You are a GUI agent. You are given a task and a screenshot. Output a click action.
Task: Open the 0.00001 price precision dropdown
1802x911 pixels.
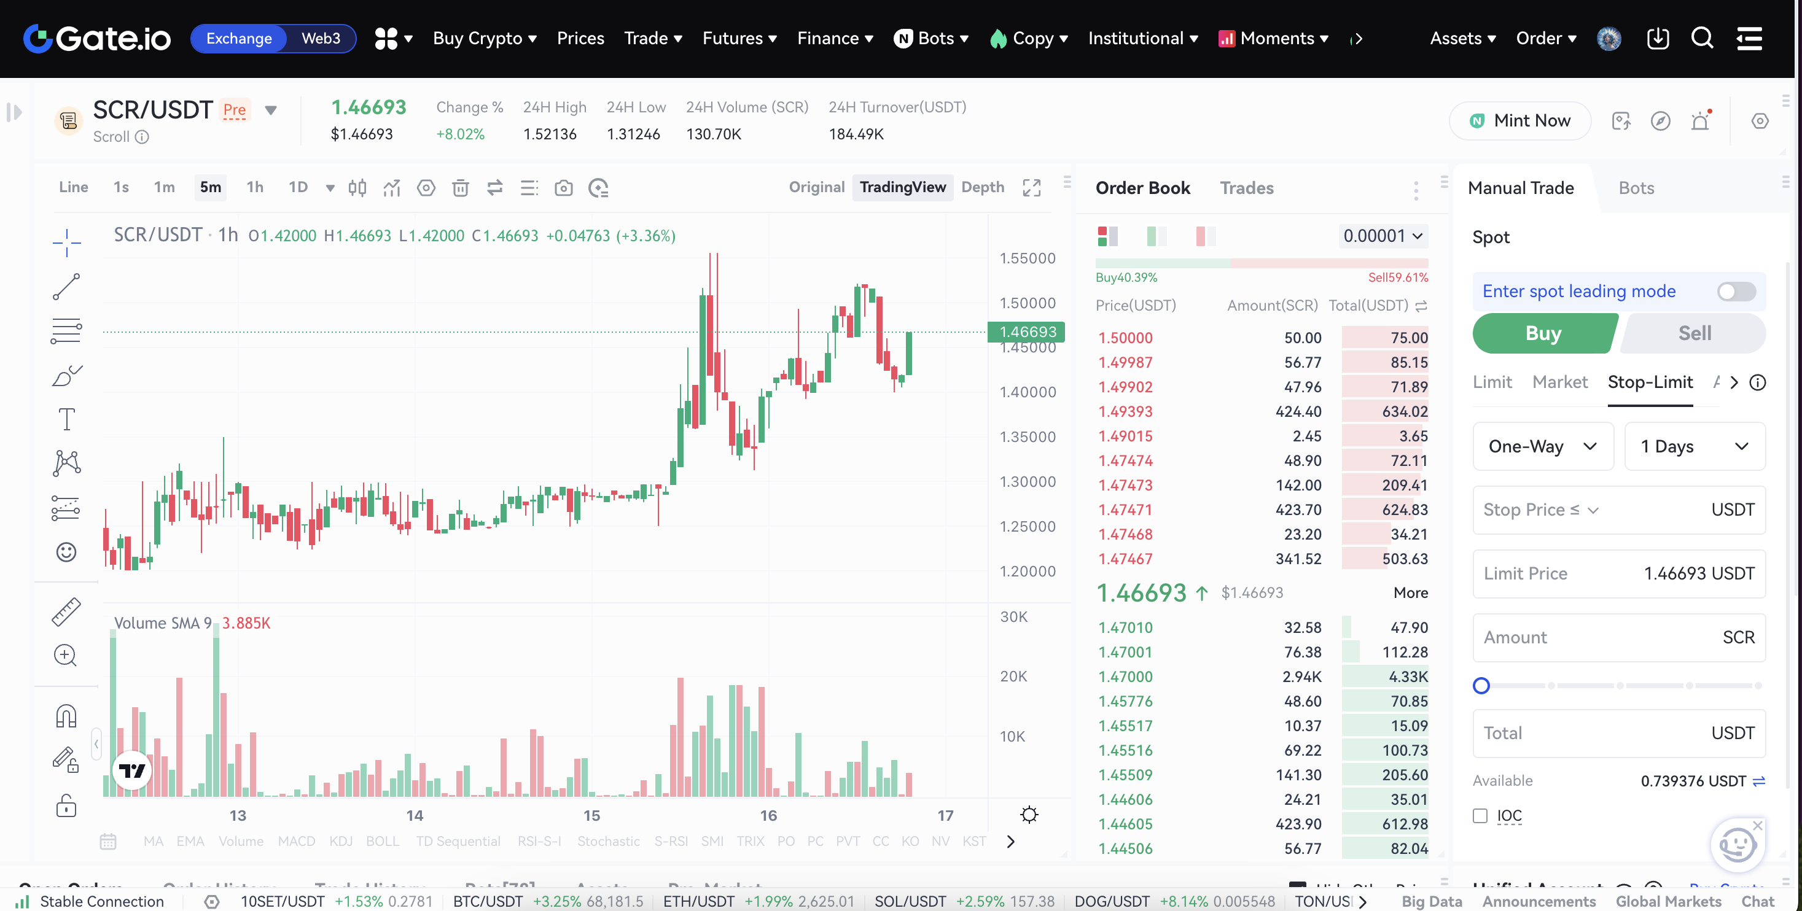click(1383, 236)
